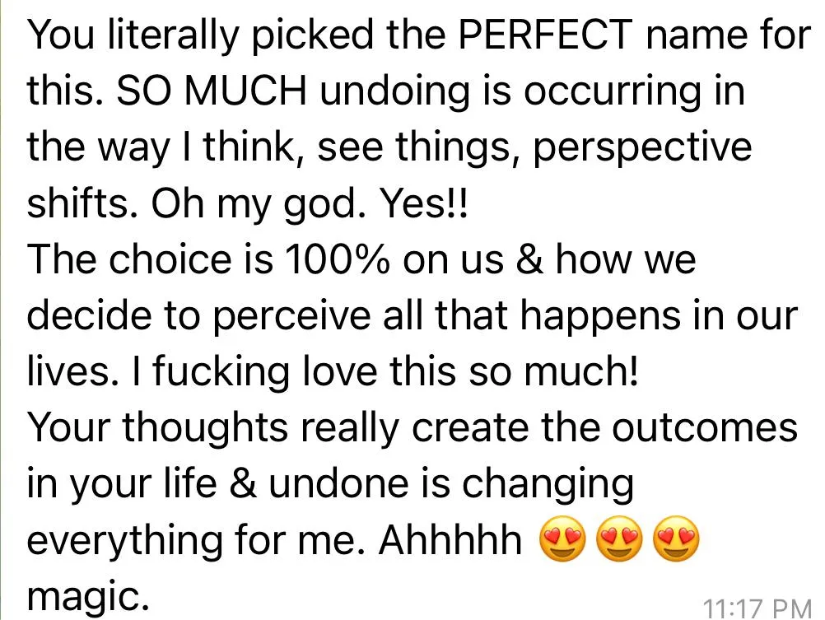Click the word 'Yes!!'
Viewport: 825px width, 620px height.
424,203
